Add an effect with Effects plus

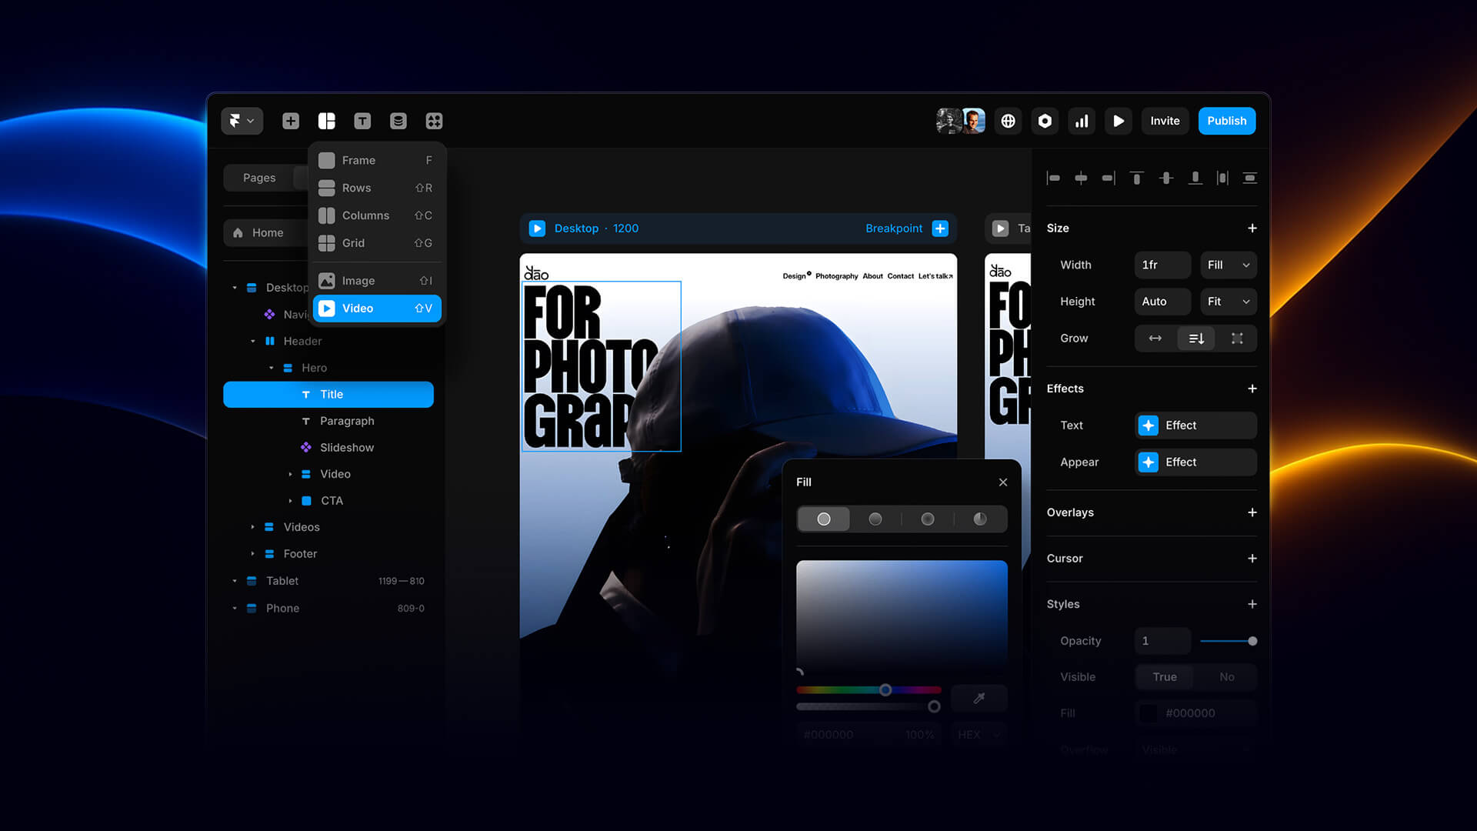point(1252,389)
